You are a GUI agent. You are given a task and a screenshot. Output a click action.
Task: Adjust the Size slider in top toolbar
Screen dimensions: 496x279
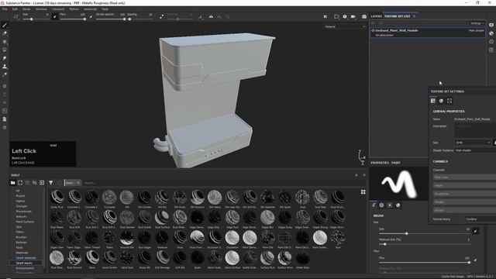(x=36, y=19)
